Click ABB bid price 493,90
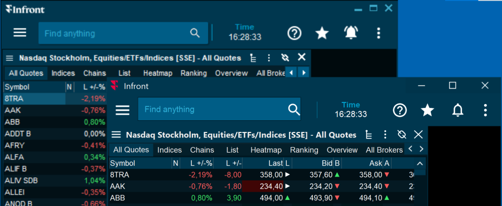Screen dimensions: 502x206 tap(321, 198)
